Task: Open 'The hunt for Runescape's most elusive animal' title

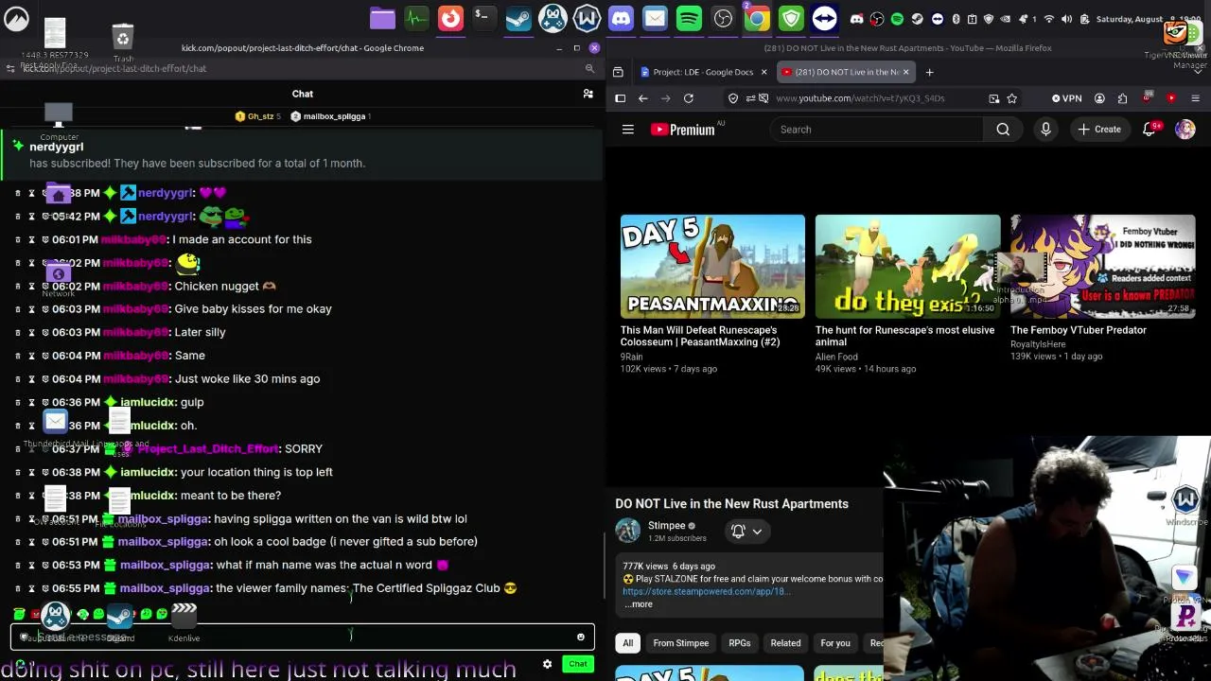Action: point(904,336)
